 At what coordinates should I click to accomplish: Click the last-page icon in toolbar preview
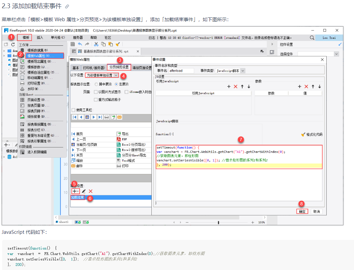click(100, 117)
